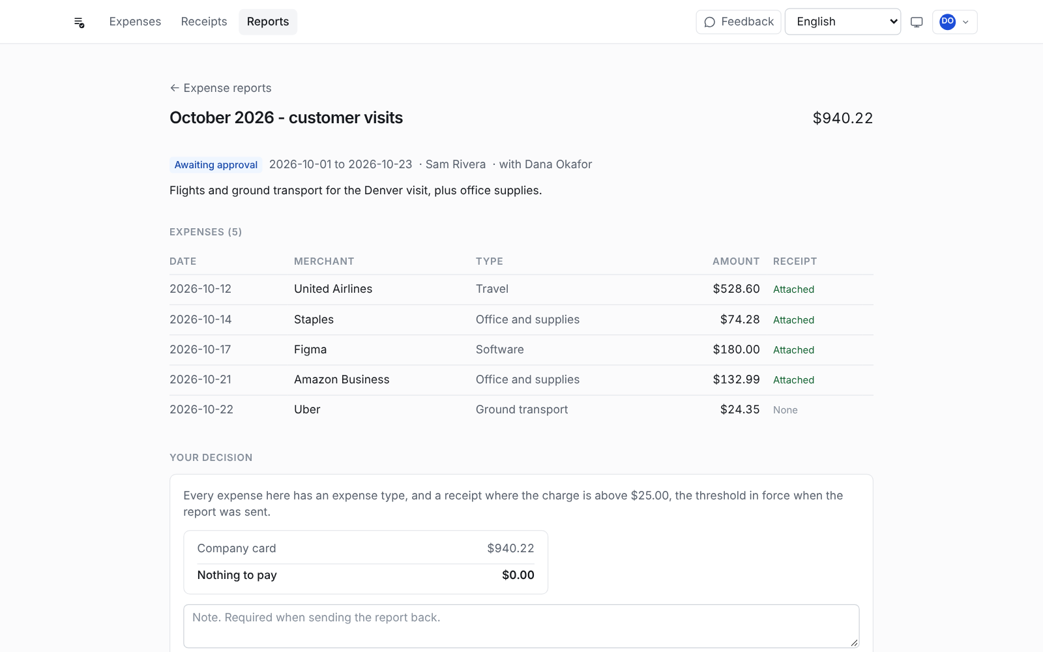
Task: Click the Awaiting approval status badge
Action: point(216,165)
